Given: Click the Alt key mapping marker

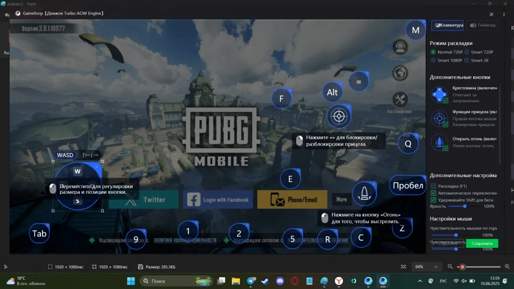Looking at the screenshot, I should click(x=332, y=92).
